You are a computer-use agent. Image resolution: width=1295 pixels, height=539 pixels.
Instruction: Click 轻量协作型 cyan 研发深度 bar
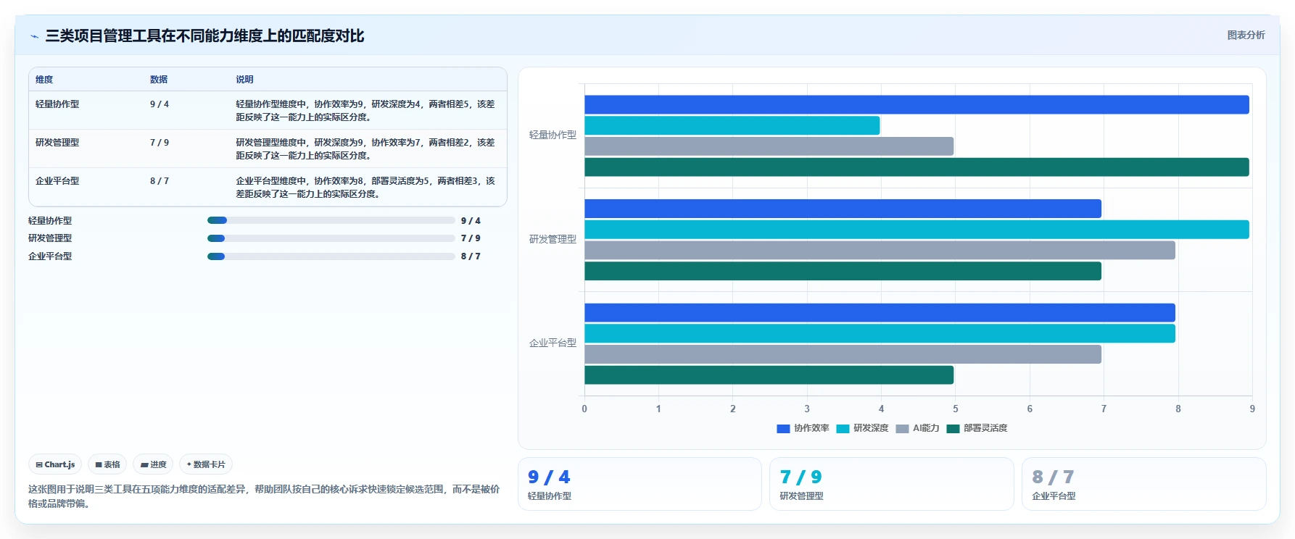[732, 125]
